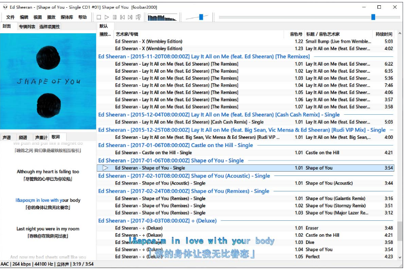The image size is (405, 270).
Task: Click the spectrum visualization in toolbar
Action: 162,17
